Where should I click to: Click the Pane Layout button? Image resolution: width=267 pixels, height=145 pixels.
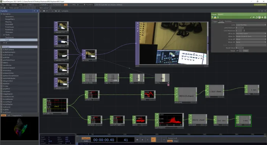[x=14, y=8]
